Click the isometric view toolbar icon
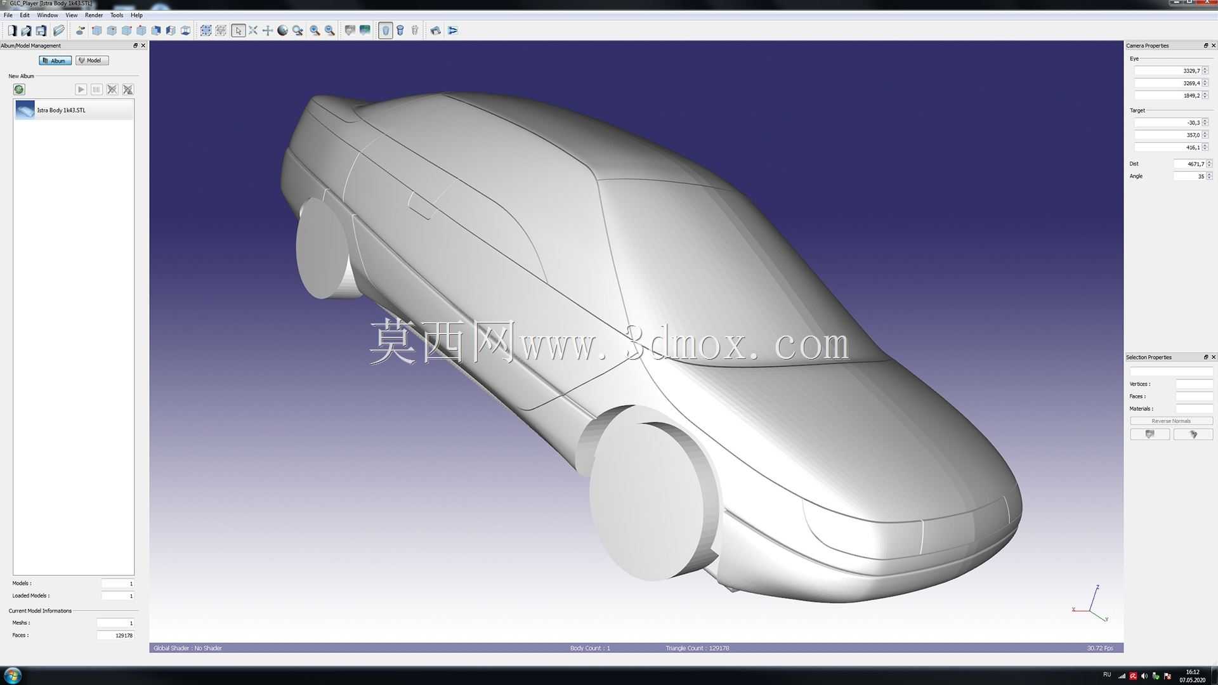1218x685 pixels. pyautogui.click(x=81, y=30)
